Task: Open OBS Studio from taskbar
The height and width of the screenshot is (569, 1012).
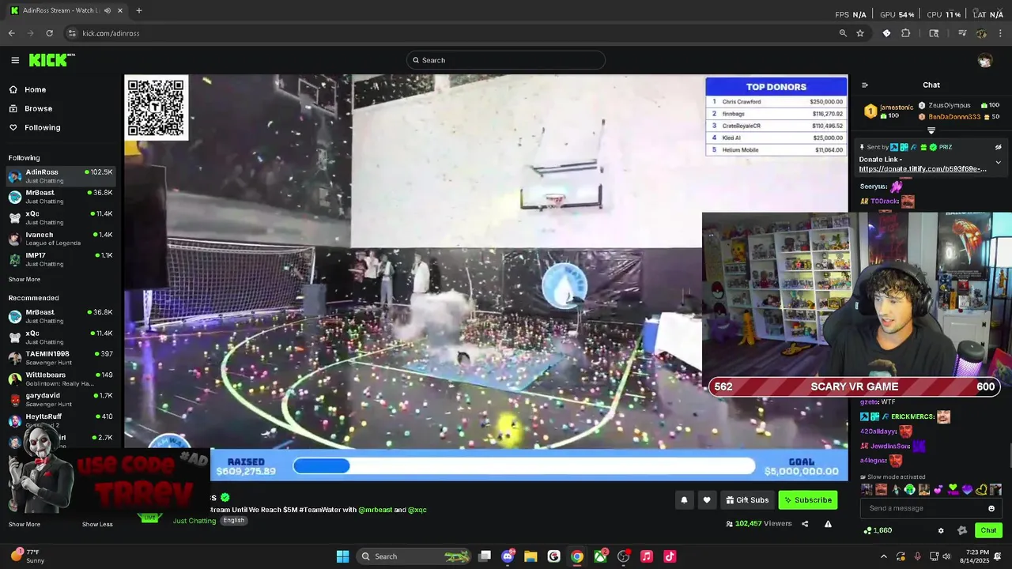Action: pyautogui.click(x=623, y=556)
